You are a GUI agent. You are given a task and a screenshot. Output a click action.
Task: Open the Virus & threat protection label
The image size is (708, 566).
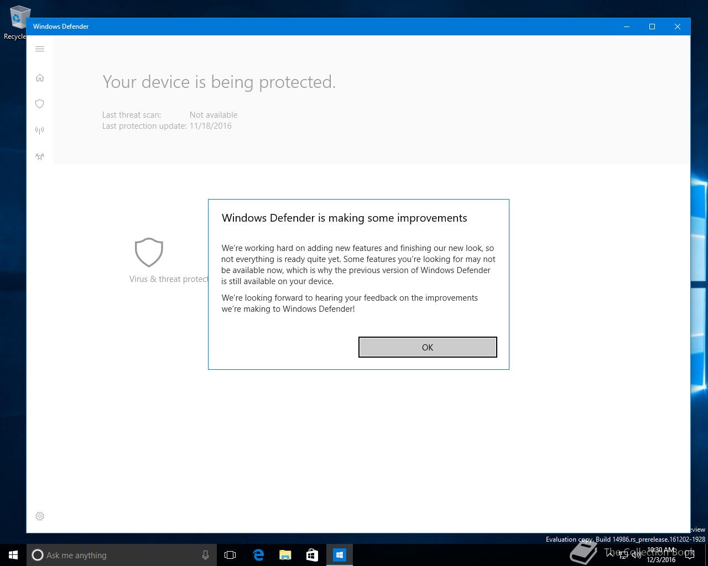pos(169,279)
